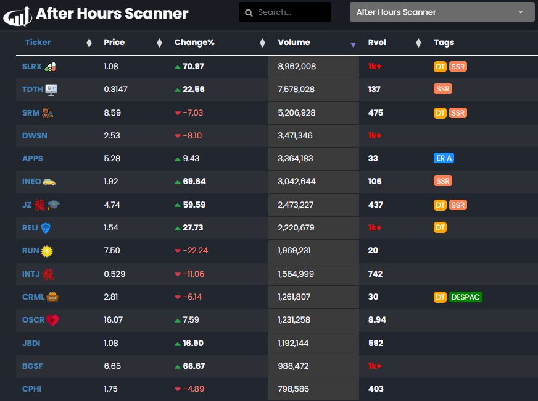
Task: Click the umbrella shield icon beside RELI
Action: coord(46,228)
